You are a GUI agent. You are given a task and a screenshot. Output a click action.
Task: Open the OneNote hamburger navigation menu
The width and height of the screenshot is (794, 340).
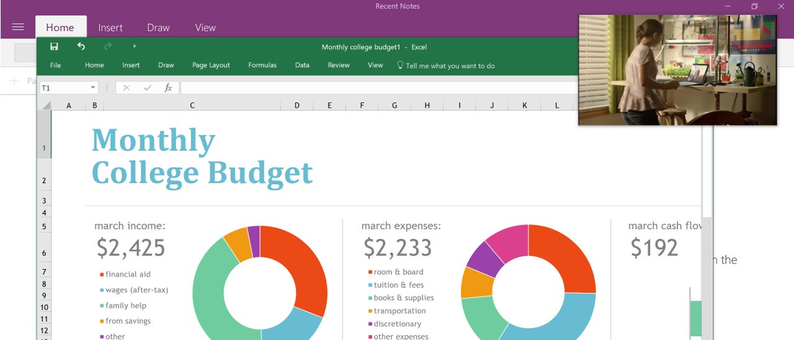click(18, 27)
